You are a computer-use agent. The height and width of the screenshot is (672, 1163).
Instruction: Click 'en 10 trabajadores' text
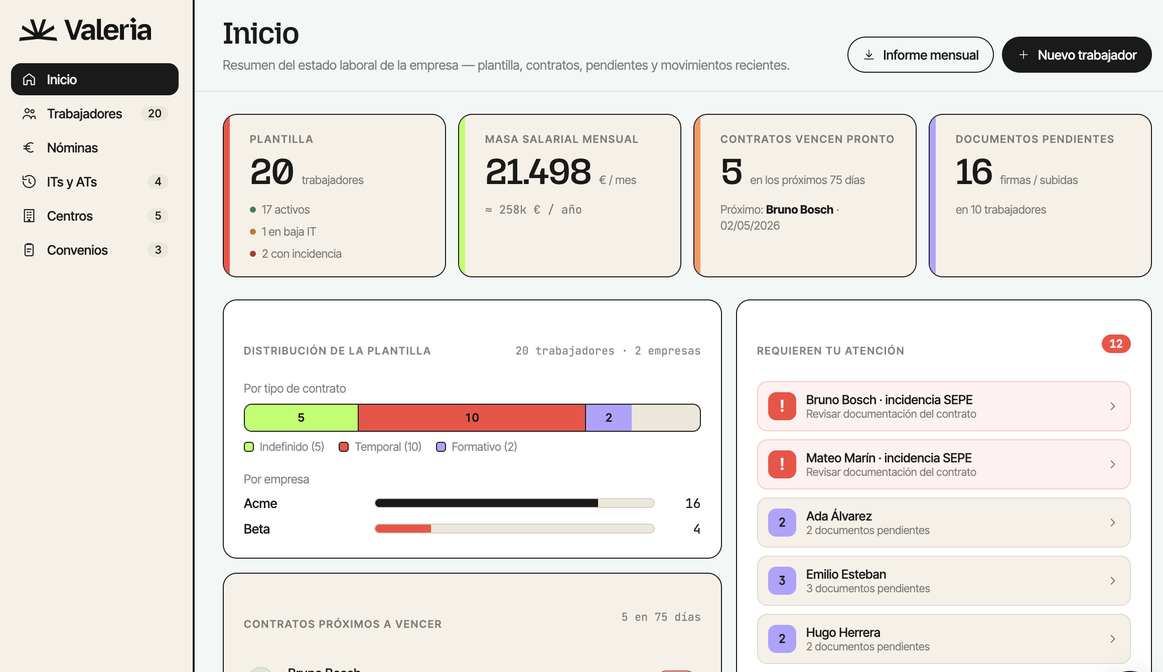pyautogui.click(x=1000, y=210)
